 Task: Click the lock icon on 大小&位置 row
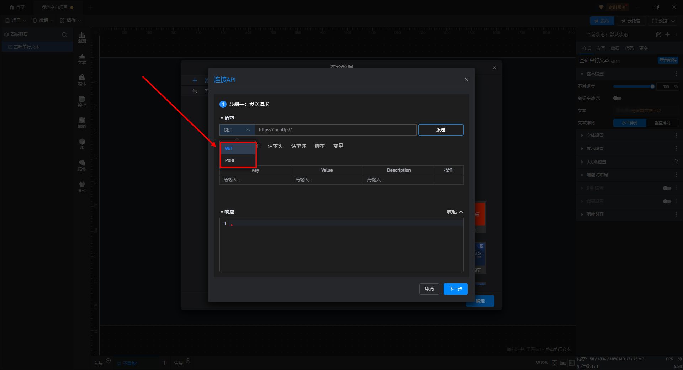[x=676, y=162]
